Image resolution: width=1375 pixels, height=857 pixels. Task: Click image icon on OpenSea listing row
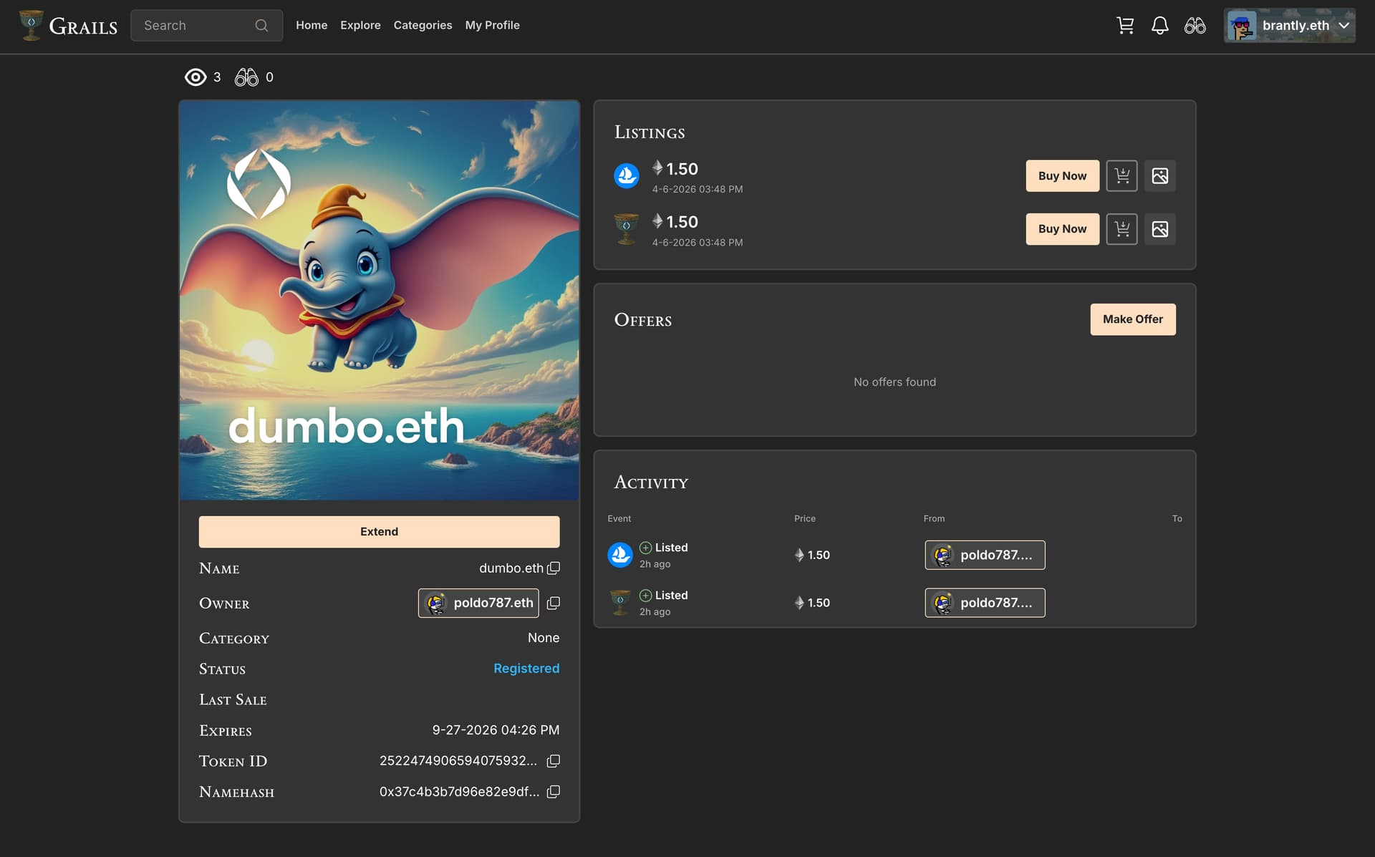[1159, 175]
